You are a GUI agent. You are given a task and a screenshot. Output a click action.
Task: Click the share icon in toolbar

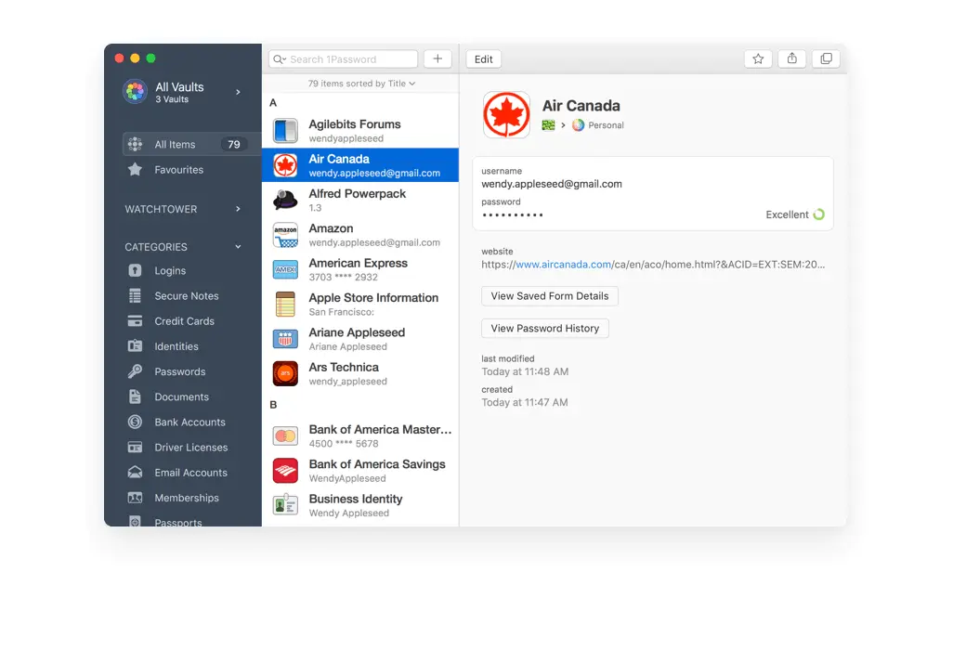click(791, 59)
